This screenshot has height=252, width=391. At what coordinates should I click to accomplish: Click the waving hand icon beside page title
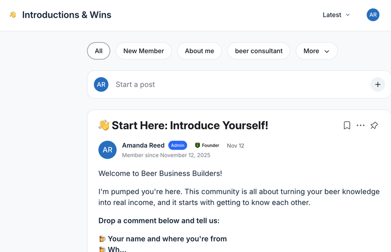pos(13,15)
